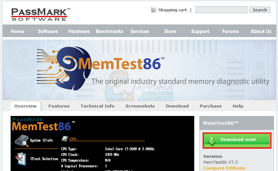
Task: Click the CPU chip icon in screenshot
Action: pyautogui.click(x=65, y=138)
